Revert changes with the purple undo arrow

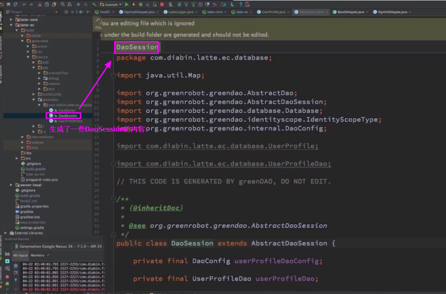click(214, 5)
